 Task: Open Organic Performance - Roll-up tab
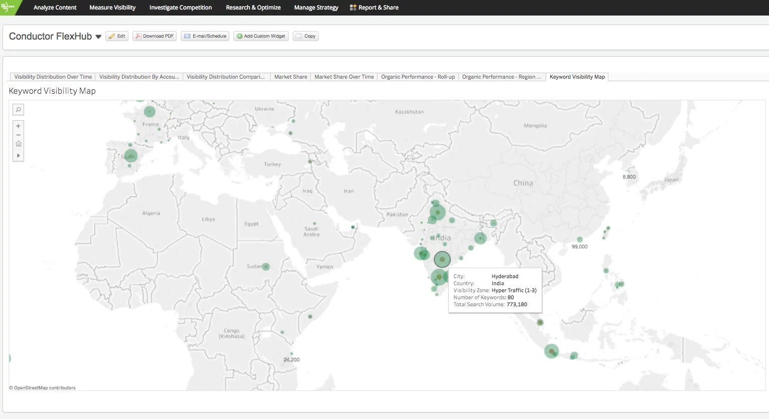point(418,77)
